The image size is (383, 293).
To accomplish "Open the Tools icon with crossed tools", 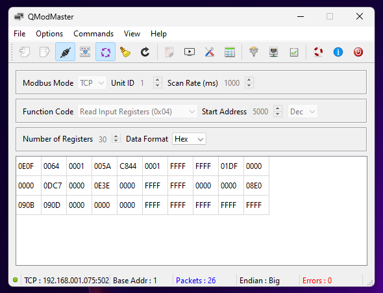I will 210,52.
